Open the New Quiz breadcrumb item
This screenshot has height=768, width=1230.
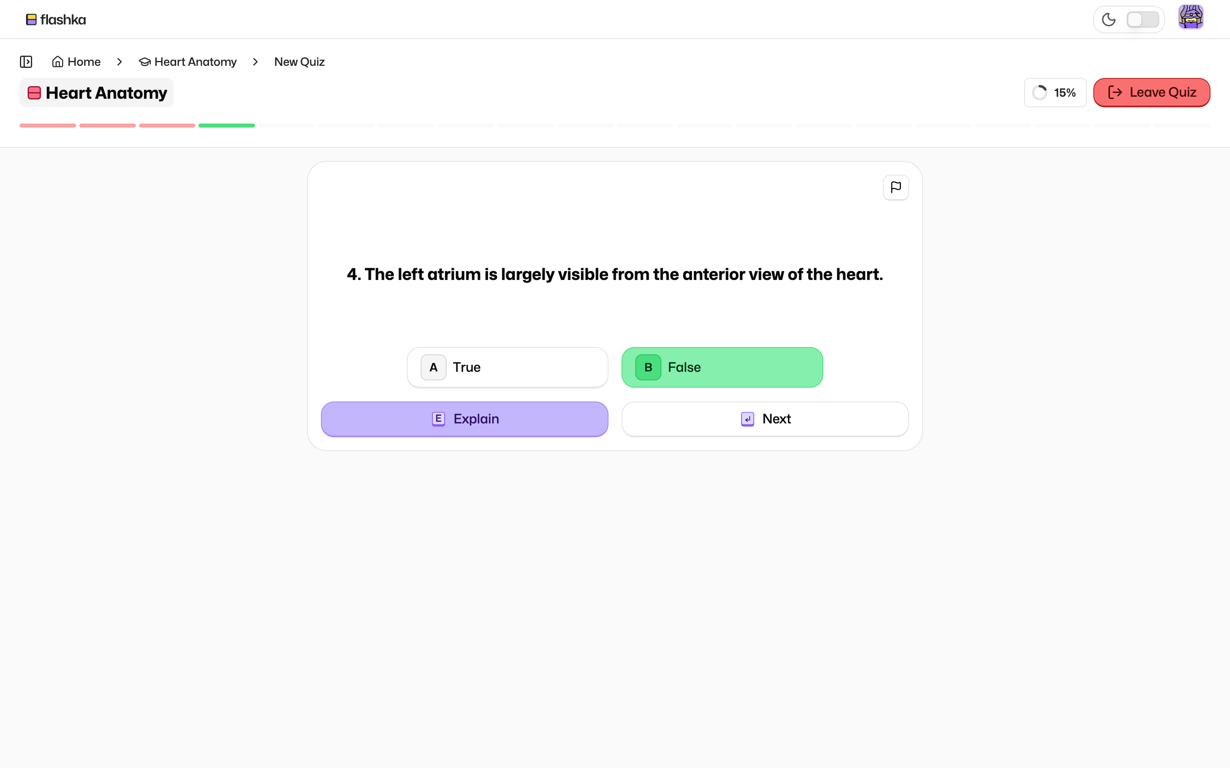point(299,62)
